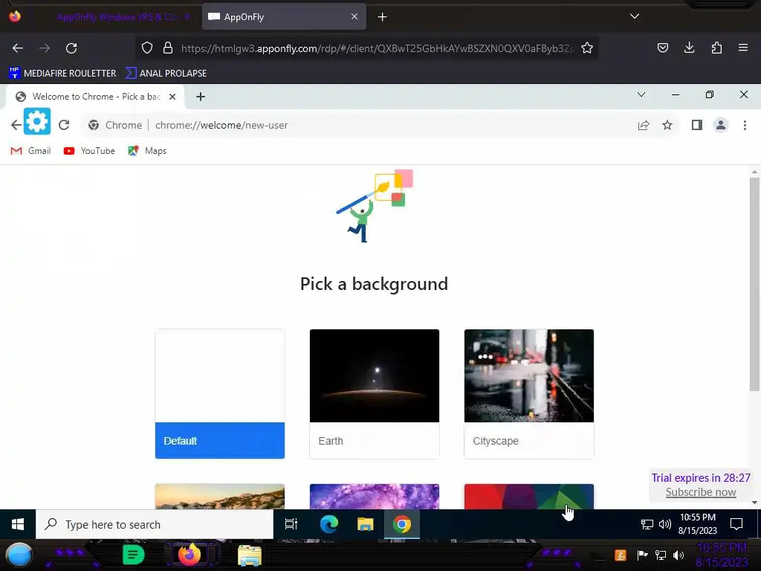Open a new Chrome tab
This screenshot has width=761, height=571.
[201, 97]
